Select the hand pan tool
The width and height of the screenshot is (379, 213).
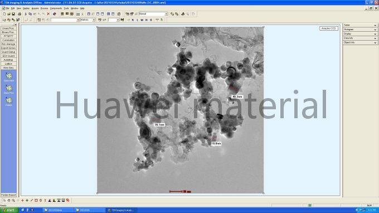[x=9, y=200]
